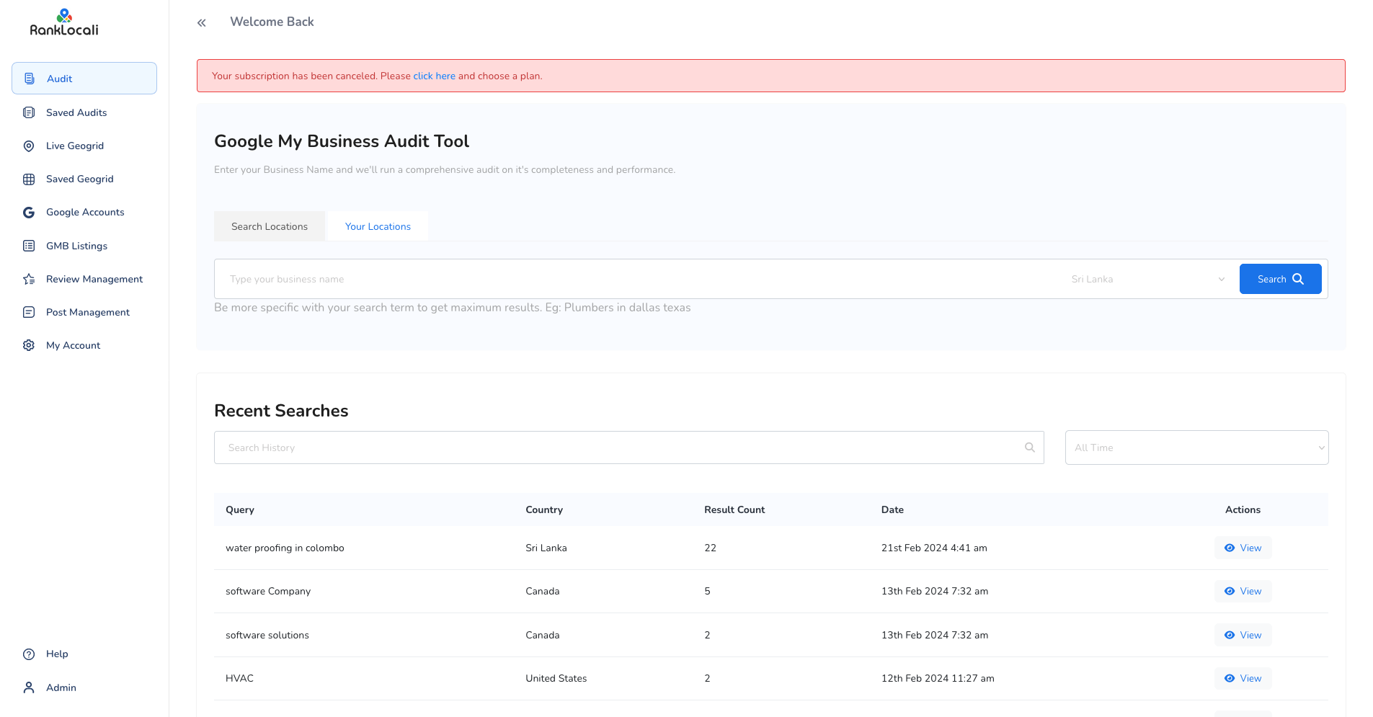Select the Audit sidebar icon

pyautogui.click(x=28, y=78)
